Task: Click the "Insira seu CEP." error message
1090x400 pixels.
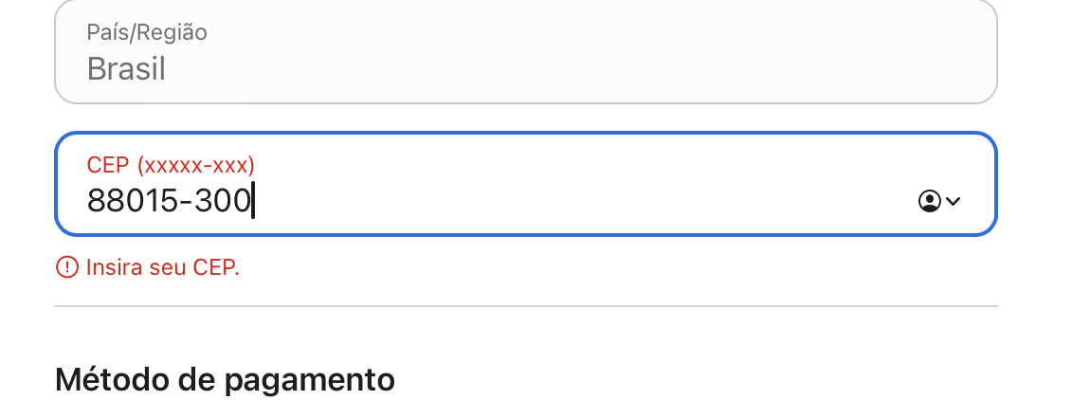Action: [162, 267]
